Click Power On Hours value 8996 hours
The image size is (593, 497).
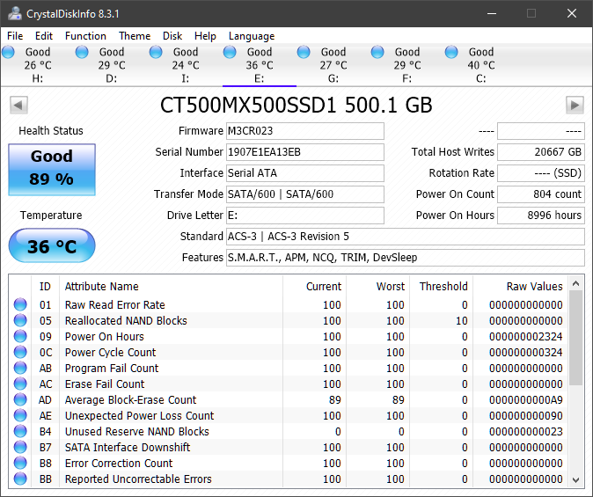[x=541, y=216]
